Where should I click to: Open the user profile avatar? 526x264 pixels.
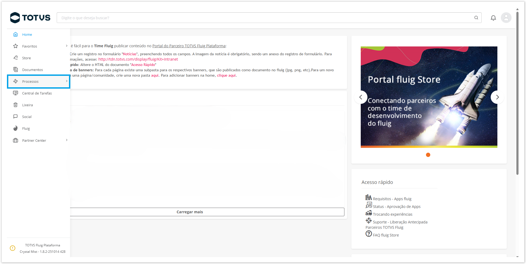point(506,18)
